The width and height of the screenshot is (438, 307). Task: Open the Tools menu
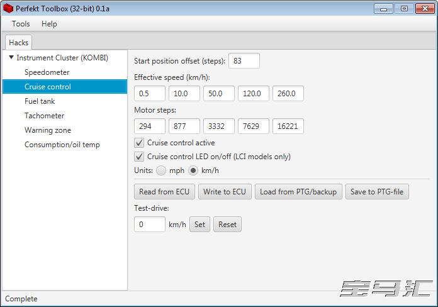click(21, 24)
